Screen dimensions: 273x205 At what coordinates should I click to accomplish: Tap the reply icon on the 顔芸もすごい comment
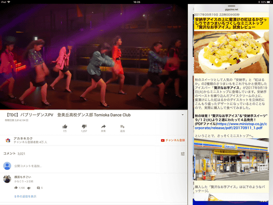point(39,188)
